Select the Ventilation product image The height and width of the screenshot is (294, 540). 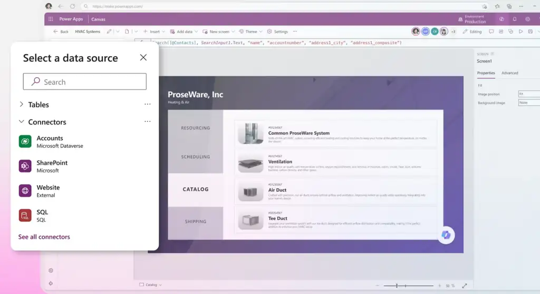click(250, 164)
